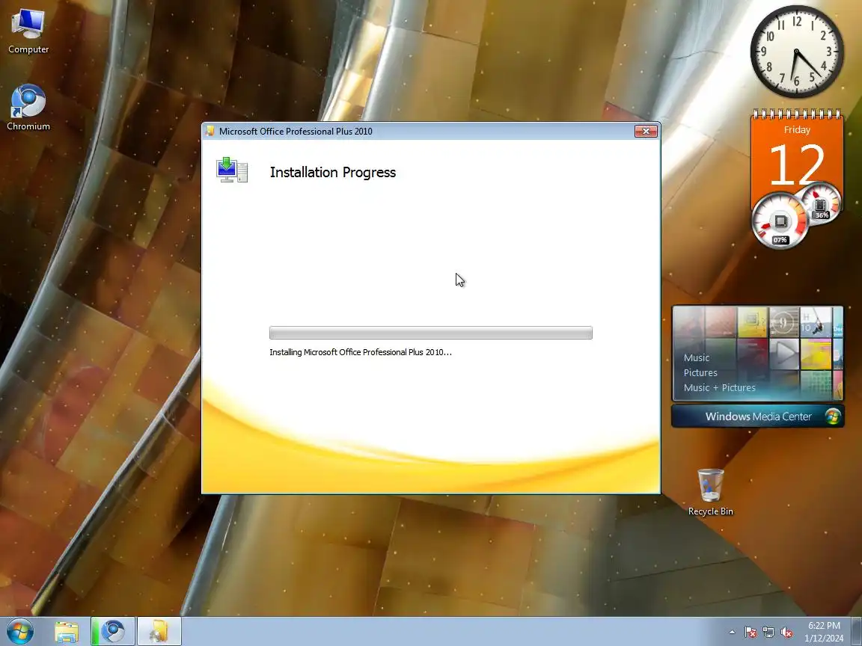Open the Windows Start orb

coord(19,631)
